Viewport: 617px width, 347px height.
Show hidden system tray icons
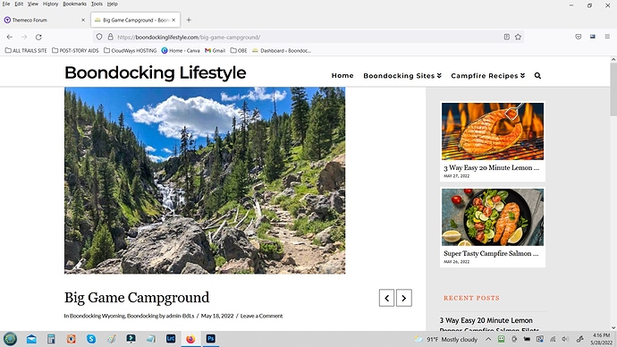coord(488,339)
